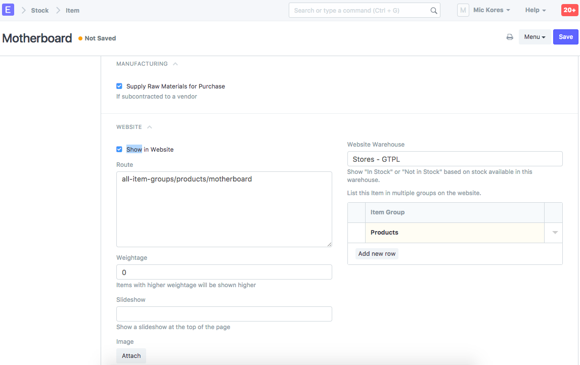Open the Mic Kores user menu
The height and width of the screenshot is (365, 580).
coord(491,10)
